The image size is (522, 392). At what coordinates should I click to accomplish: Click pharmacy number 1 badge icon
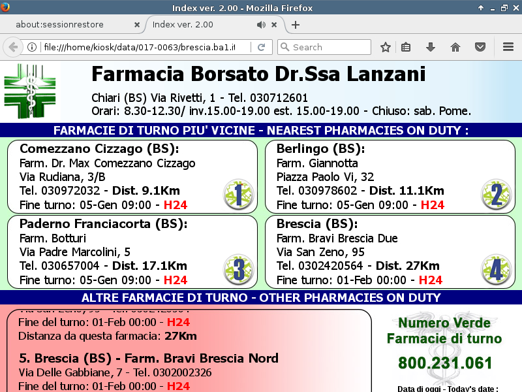[238, 194]
